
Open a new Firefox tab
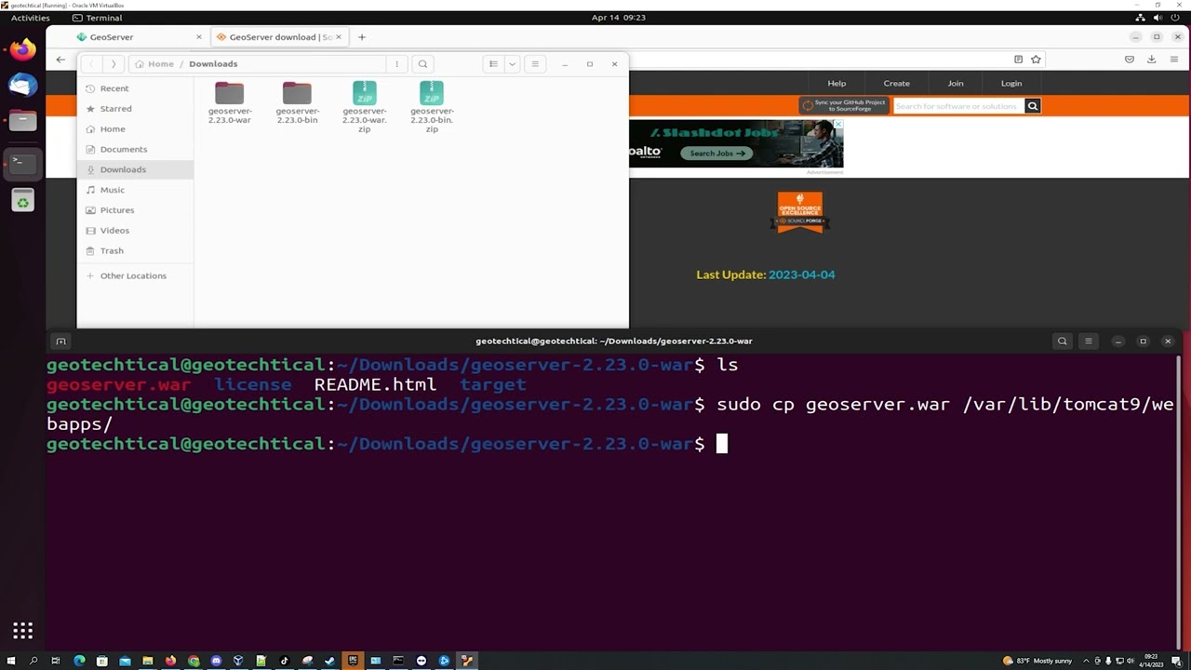(x=362, y=37)
